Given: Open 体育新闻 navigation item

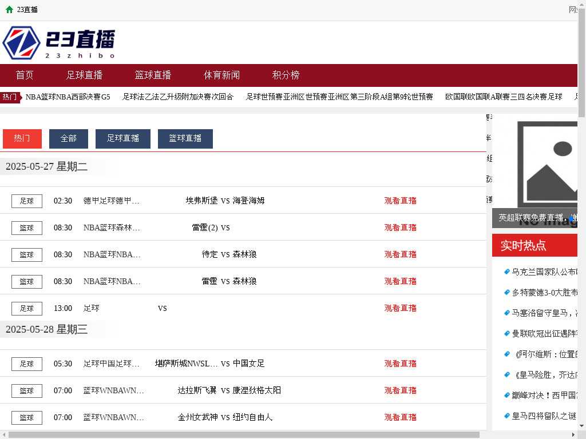Looking at the screenshot, I should [x=221, y=75].
